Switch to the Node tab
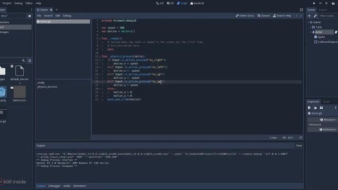The width and height of the screenshot is (338, 190). point(326,101)
